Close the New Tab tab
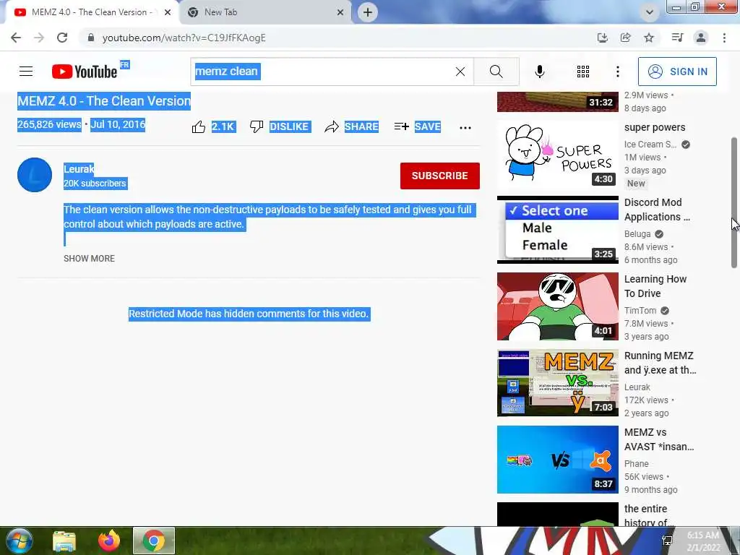 tap(340, 12)
